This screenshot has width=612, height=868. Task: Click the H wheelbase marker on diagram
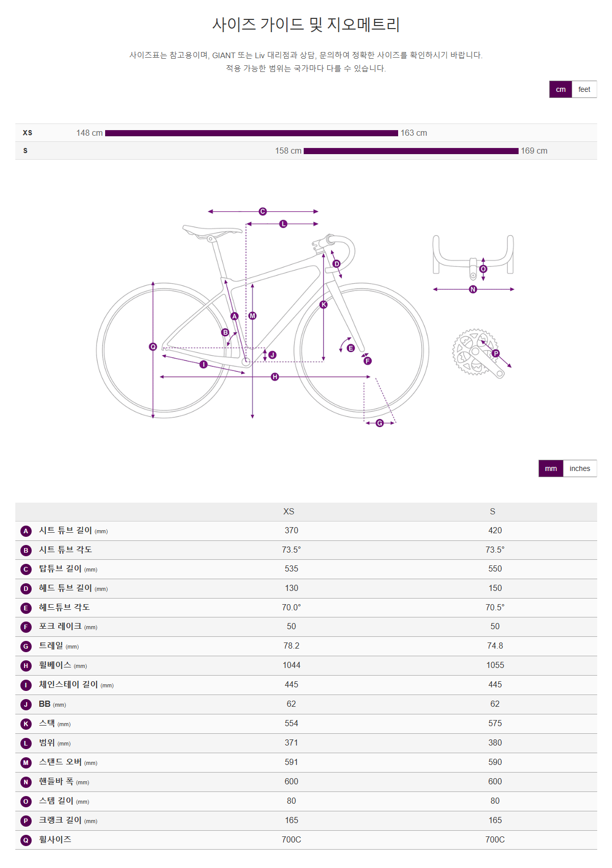275,377
